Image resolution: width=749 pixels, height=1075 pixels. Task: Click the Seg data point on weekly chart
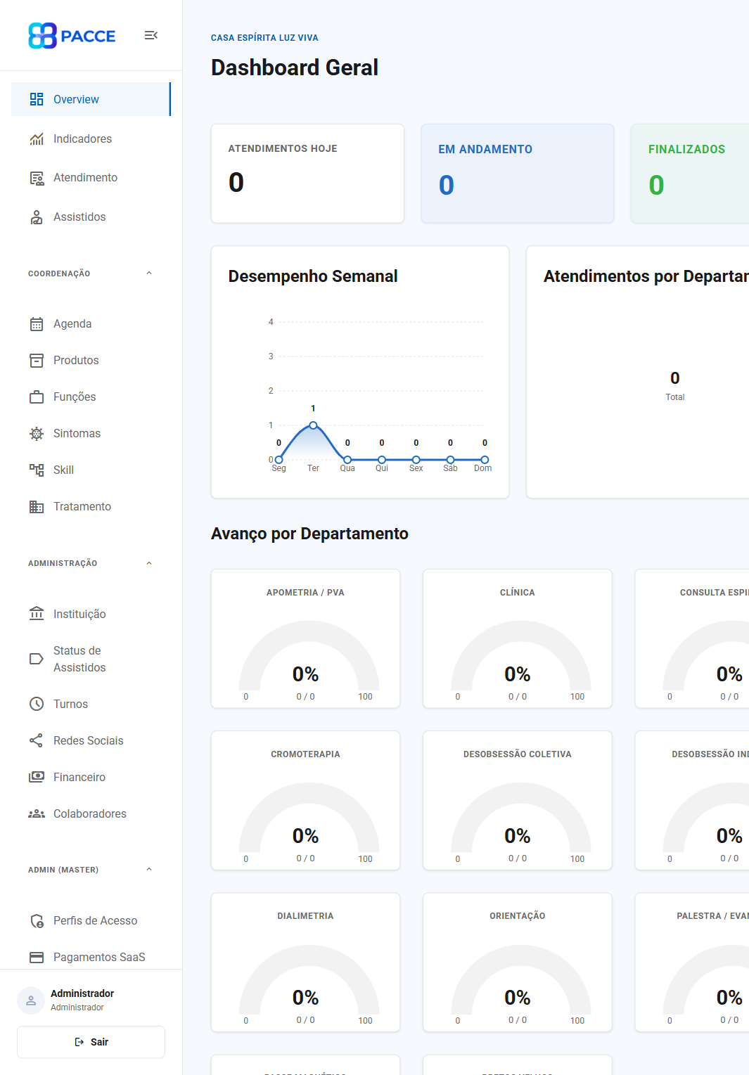pos(279,460)
